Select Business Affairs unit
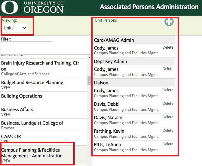The width and height of the screenshot is (202, 166). pyautogui.click(x=44, y=112)
